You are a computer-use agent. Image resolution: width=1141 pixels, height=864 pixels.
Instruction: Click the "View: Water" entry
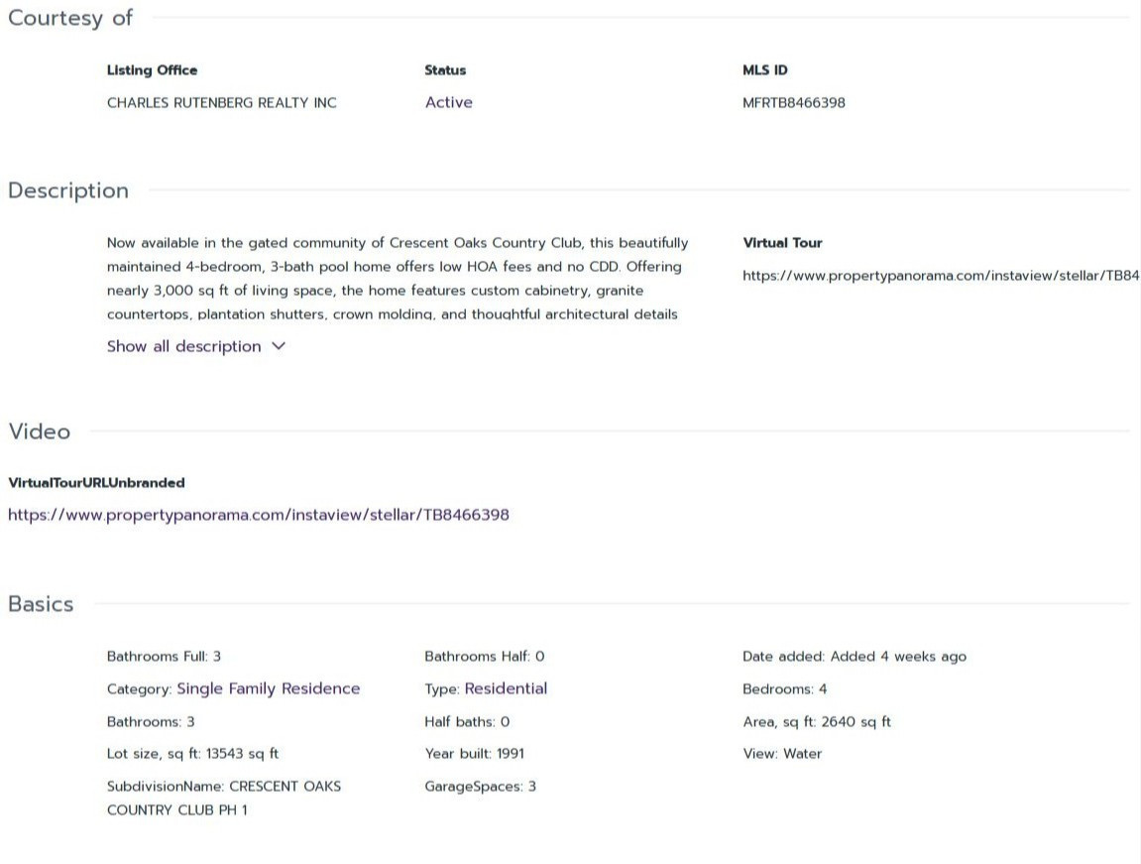(x=782, y=754)
